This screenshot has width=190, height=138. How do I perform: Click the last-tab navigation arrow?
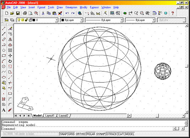point(29,116)
